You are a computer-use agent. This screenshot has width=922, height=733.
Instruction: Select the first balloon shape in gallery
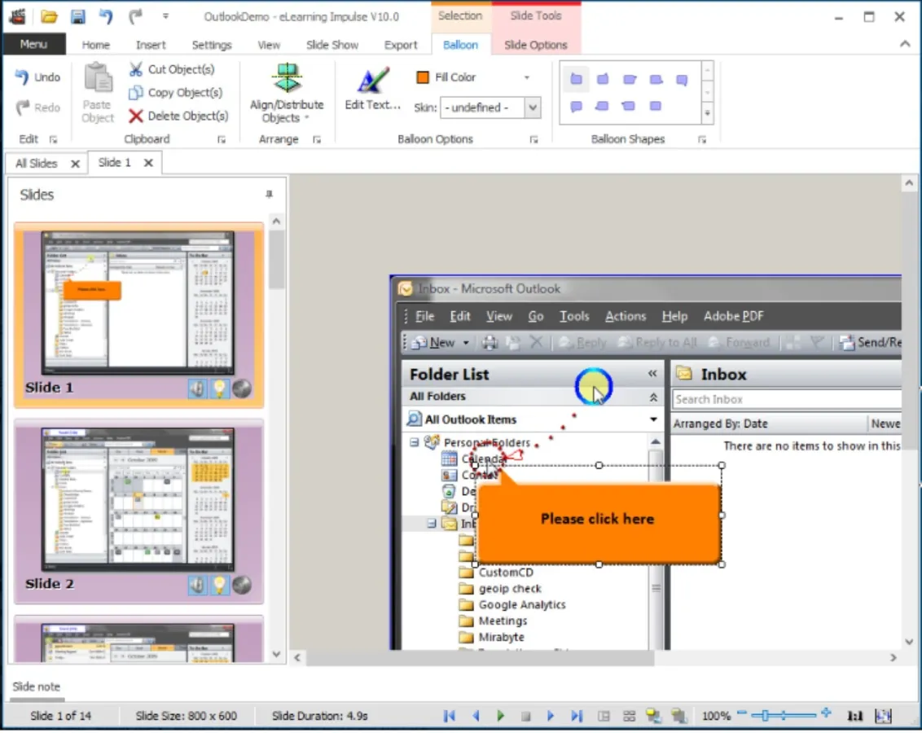tap(576, 79)
